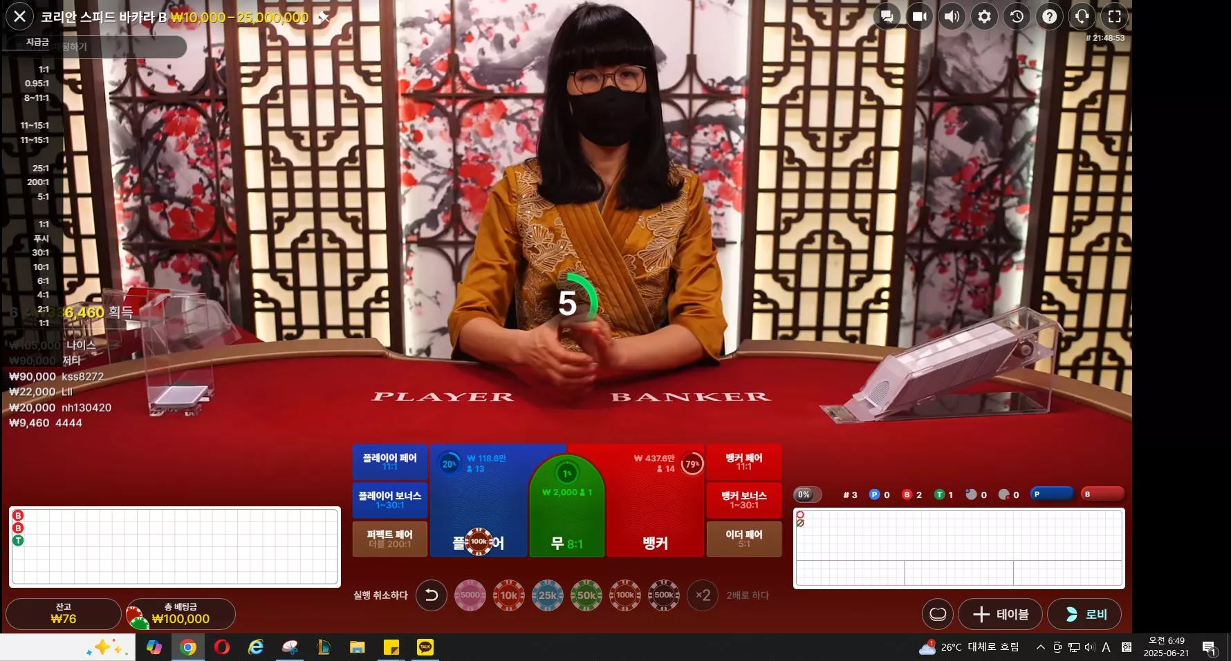The height and width of the screenshot is (661, 1231).
Task: Click the kss8272 winner entry
Action: 56,376
